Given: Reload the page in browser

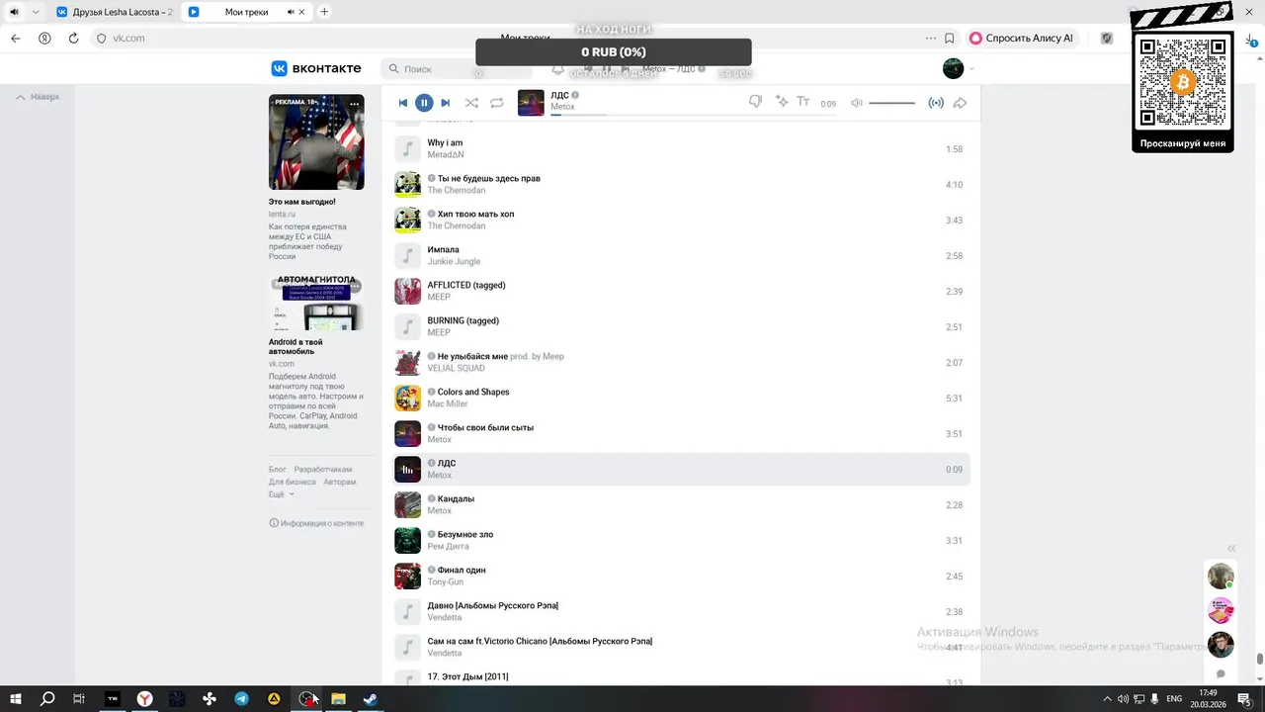Looking at the screenshot, I should (x=73, y=38).
